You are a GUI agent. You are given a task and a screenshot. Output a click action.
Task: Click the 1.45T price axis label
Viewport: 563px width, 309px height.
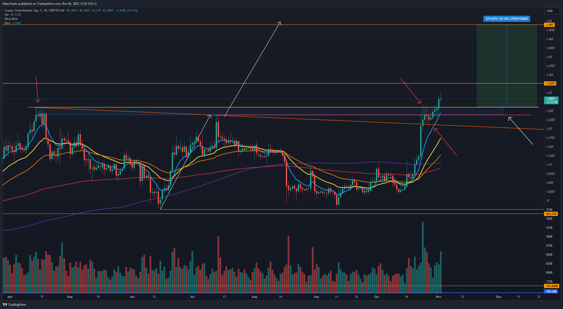pyautogui.click(x=550, y=39)
